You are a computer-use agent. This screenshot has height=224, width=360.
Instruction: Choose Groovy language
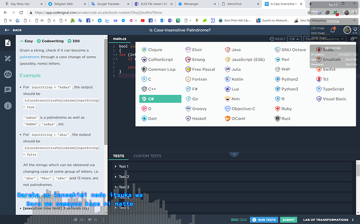tap(196, 109)
